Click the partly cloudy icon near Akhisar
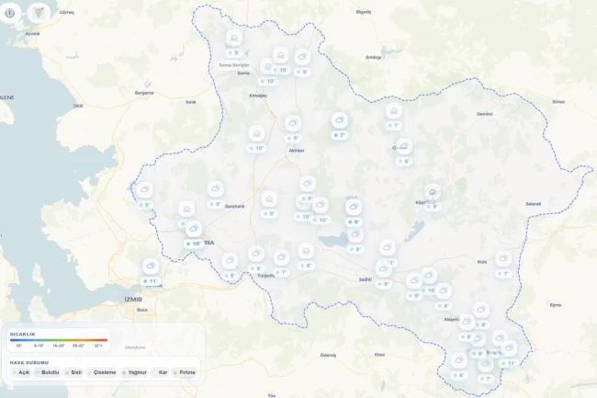This screenshot has width=597, height=398. [292, 123]
